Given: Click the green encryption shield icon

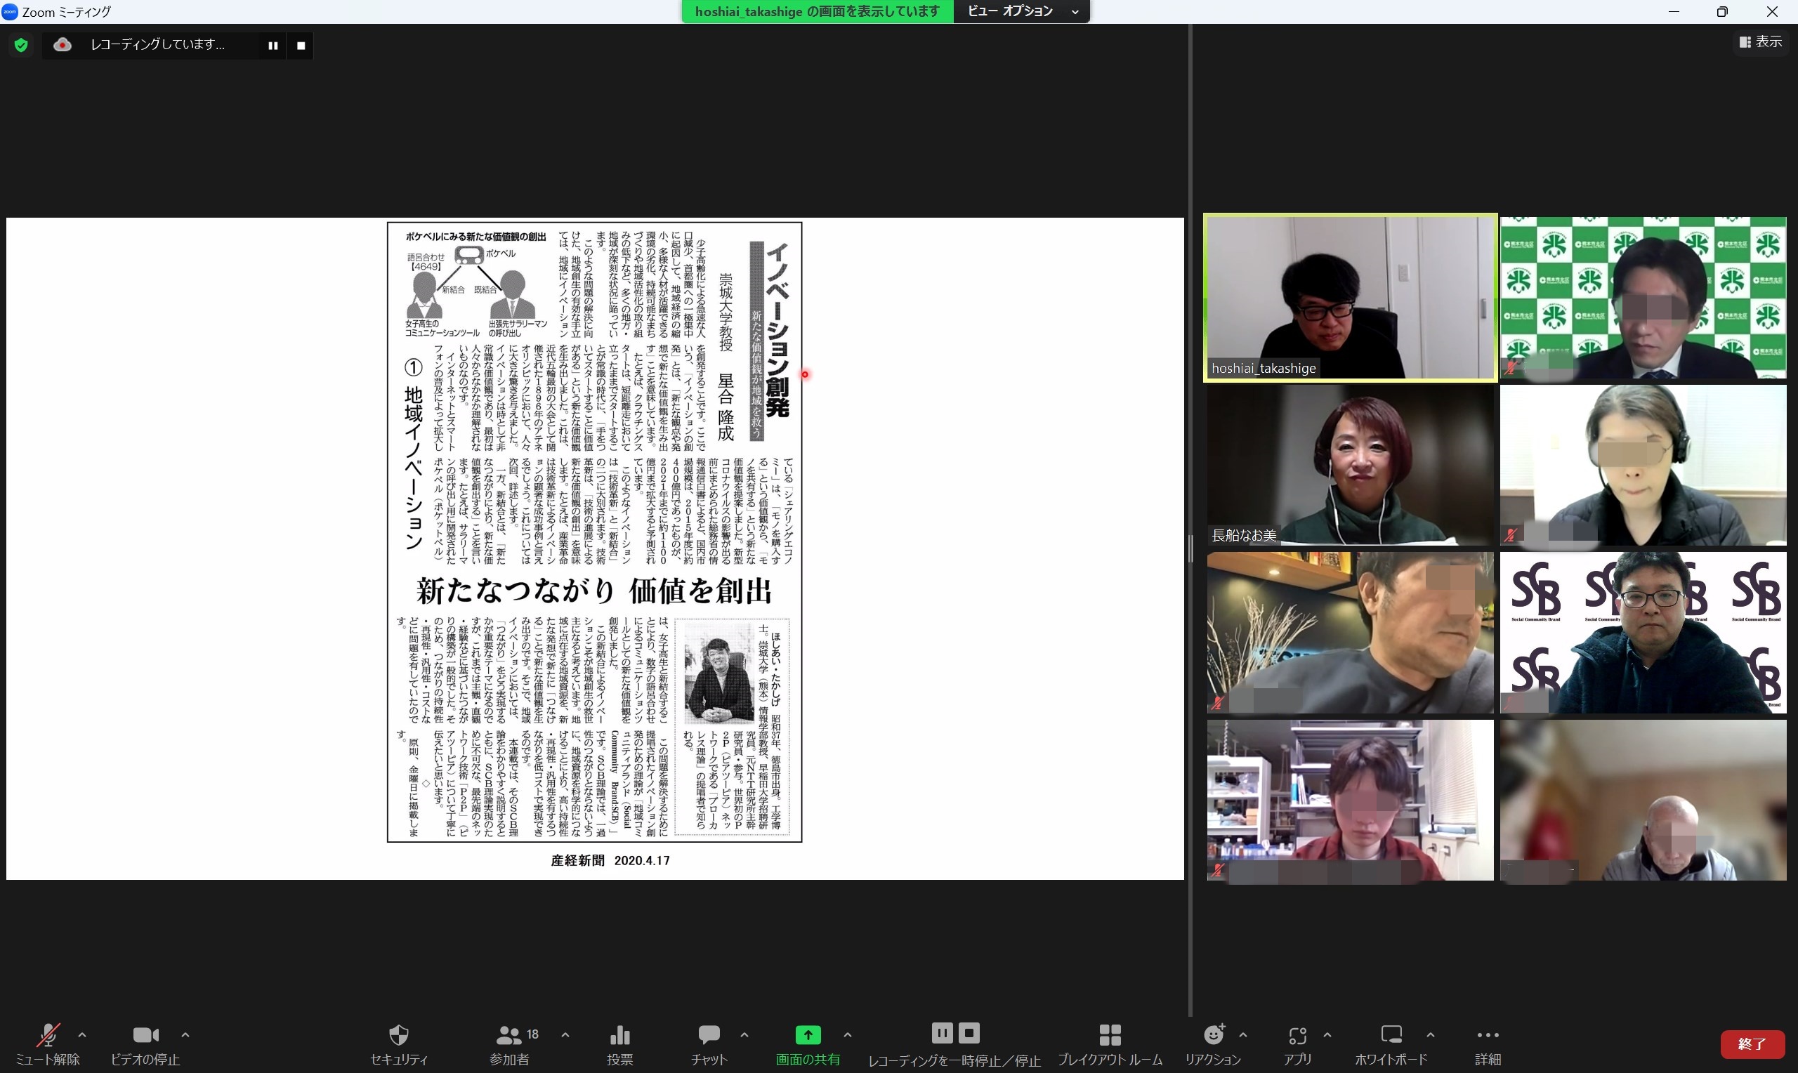Looking at the screenshot, I should 21,45.
